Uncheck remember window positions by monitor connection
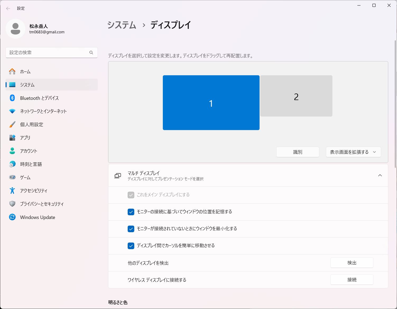Image resolution: width=397 pixels, height=309 pixels. (x=131, y=212)
